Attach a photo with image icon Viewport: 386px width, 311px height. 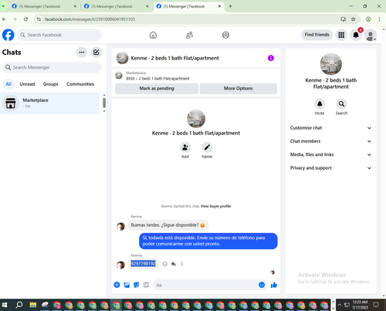coord(127,285)
